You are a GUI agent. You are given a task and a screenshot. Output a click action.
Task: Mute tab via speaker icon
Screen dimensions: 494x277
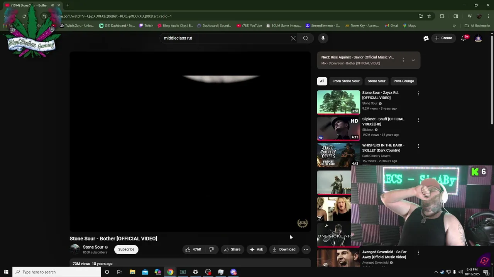click(52, 5)
